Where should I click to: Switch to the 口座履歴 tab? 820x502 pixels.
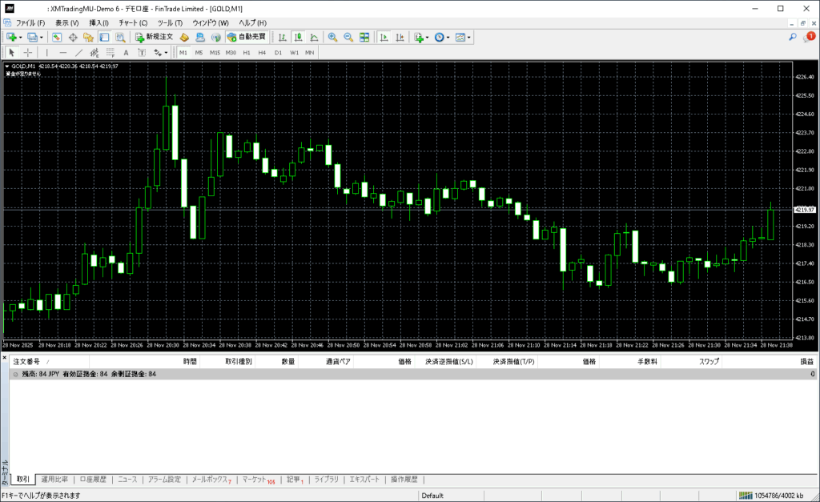(x=93, y=480)
